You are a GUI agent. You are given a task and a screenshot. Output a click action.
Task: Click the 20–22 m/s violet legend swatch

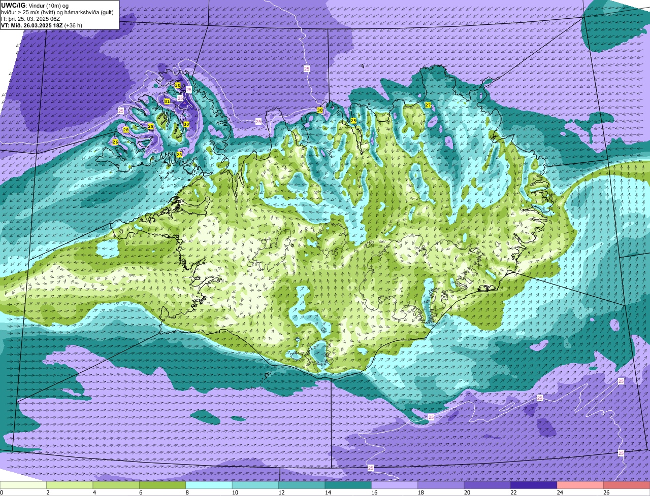point(487,485)
